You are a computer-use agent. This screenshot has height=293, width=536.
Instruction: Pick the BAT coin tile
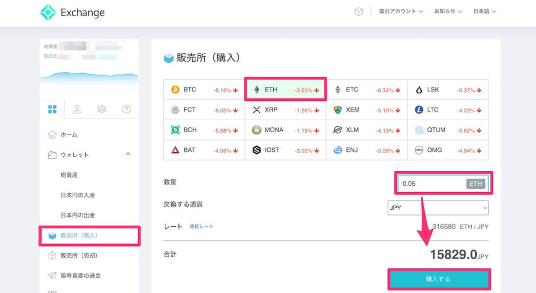tap(204, 150)
